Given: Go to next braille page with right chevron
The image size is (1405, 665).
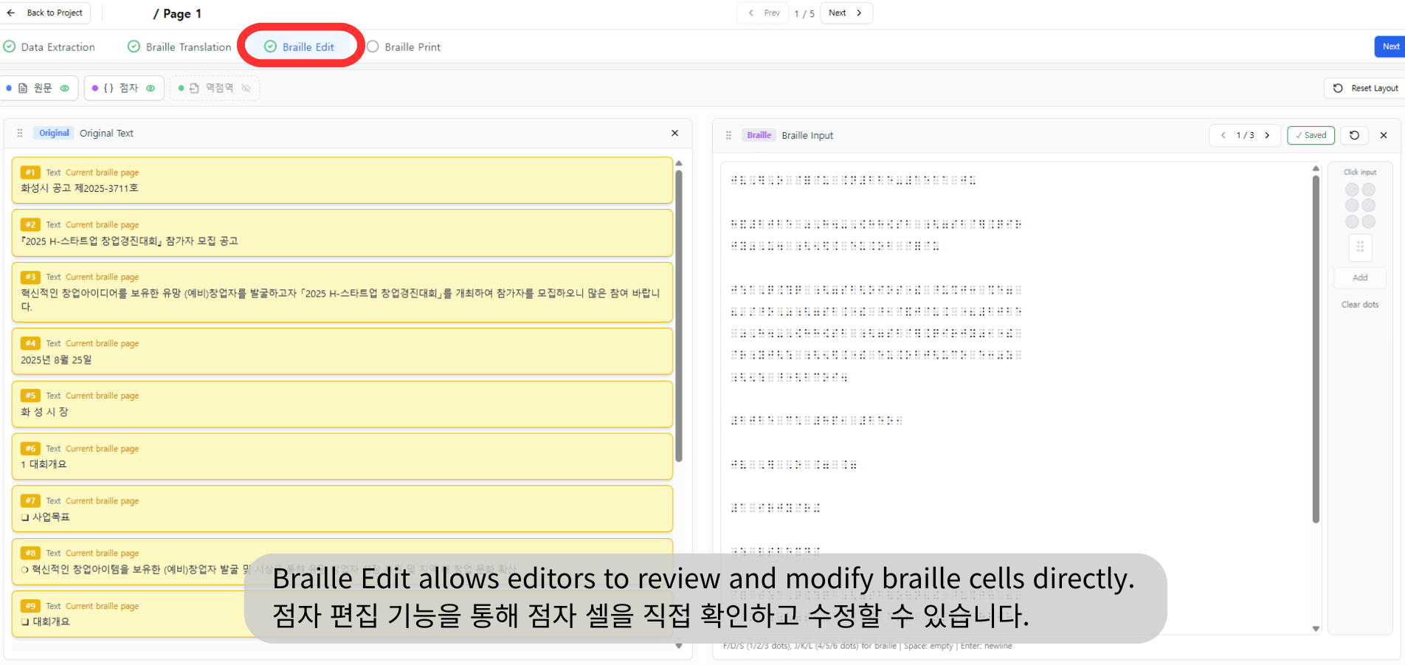Looking at the screenshot, I should point(1267,135).
